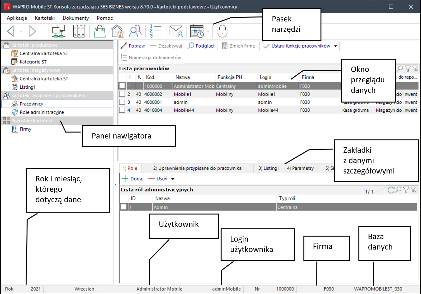Click the green shopping bag toolbar icon

click(x=100, y=31)
